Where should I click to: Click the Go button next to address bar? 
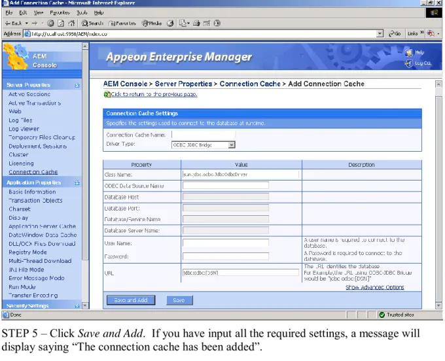395,33
